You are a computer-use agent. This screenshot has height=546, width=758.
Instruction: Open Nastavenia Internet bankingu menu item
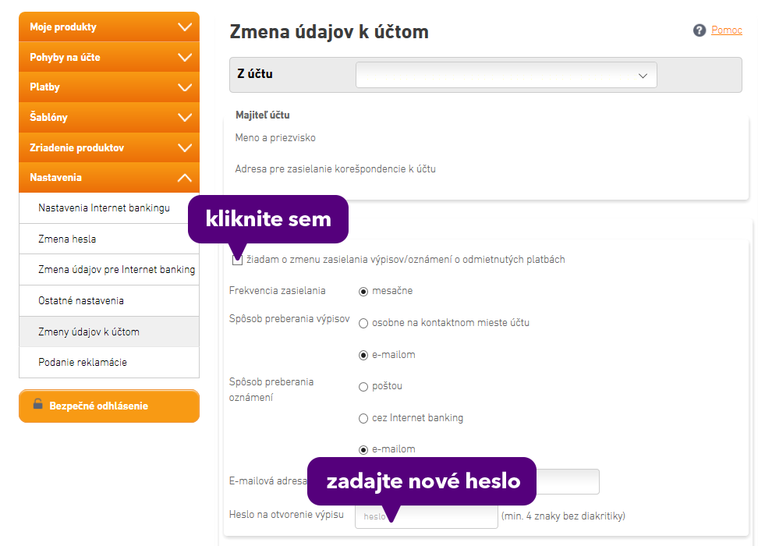point(104,208)
